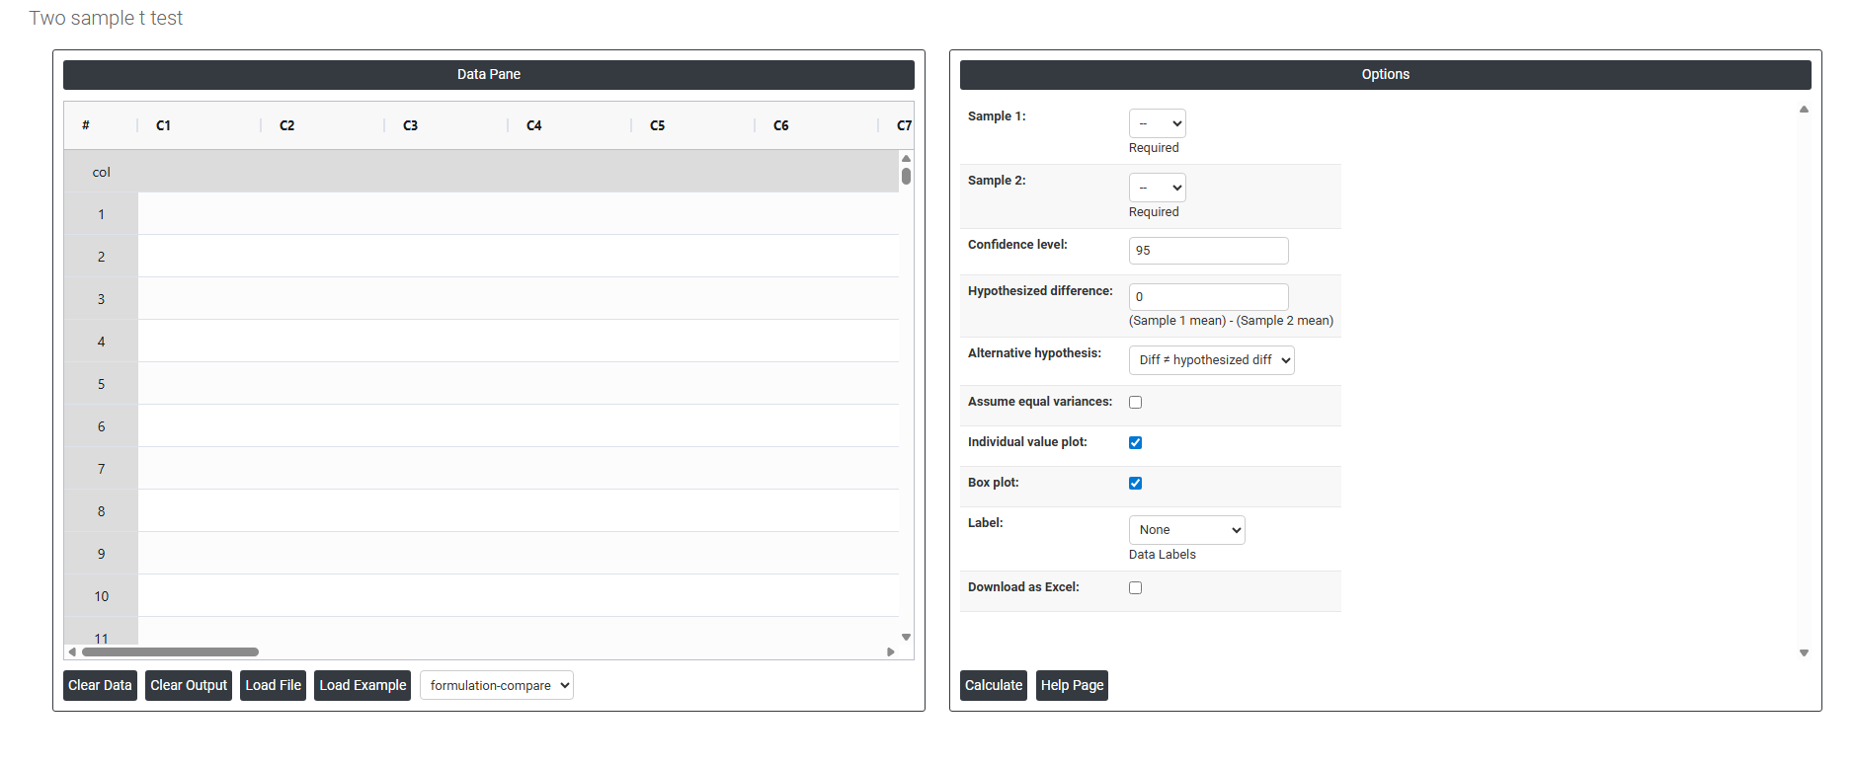Screen dimensions: 1855x765
Task: Click Options panel scroll up arrow
Action: (x=1804, y=110)
